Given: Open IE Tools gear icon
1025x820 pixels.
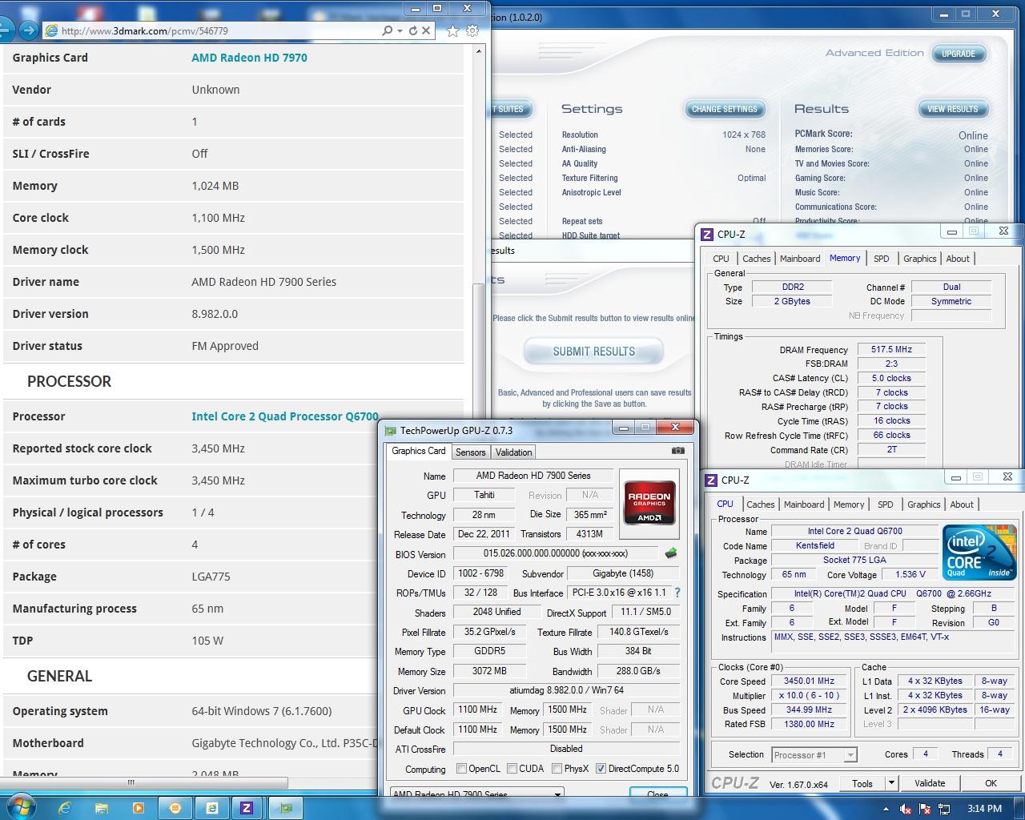Looking at the screenshot, I should coord(472,30).
